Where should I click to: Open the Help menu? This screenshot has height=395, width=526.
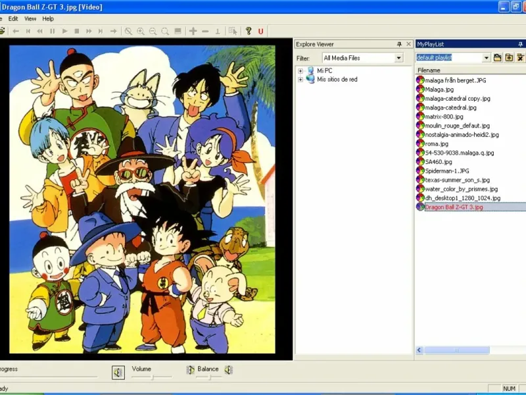point(48,19)
